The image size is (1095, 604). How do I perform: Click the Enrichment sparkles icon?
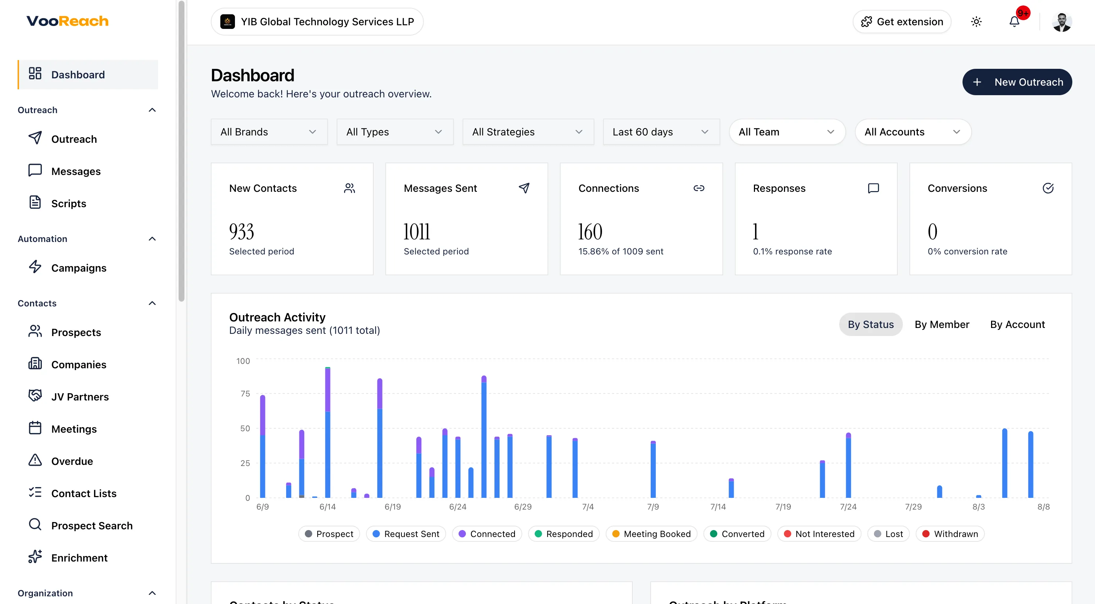35,557
